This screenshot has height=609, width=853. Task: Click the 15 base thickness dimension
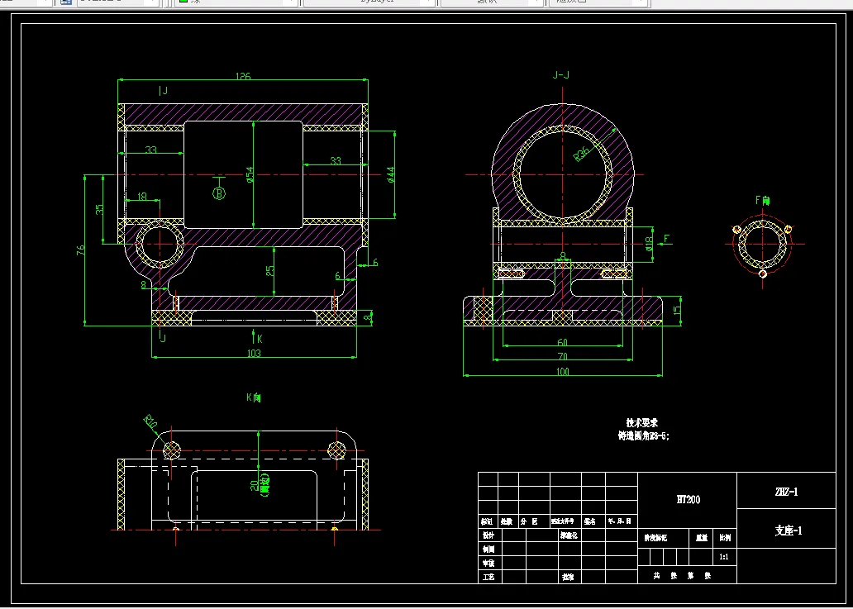point(677,311)
